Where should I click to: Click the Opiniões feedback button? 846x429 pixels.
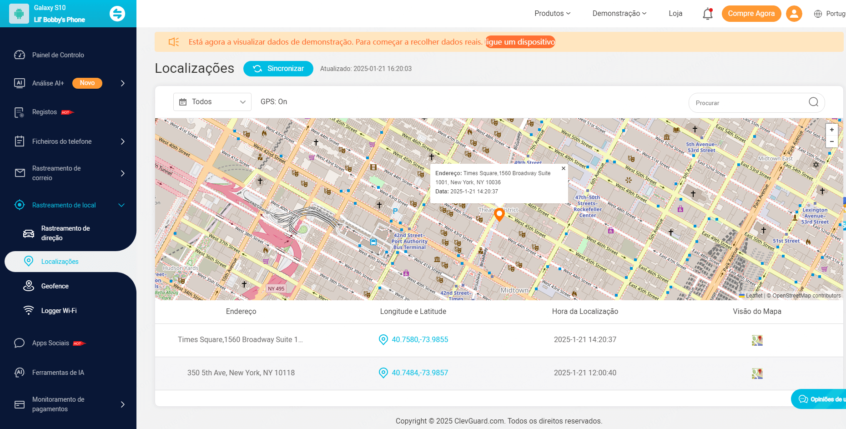[x=819, y=399]
